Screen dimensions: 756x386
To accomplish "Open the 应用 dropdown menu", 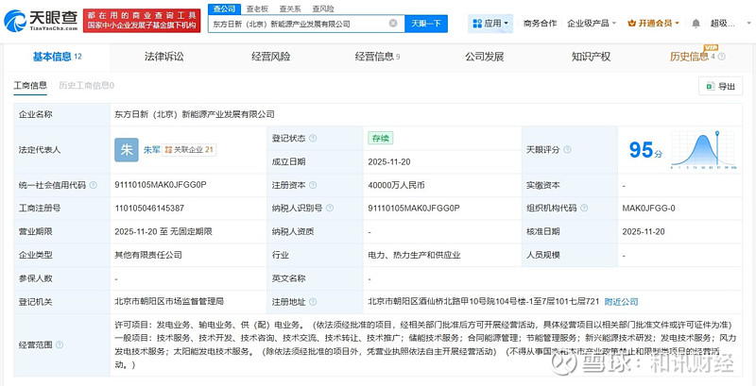I will [x=490, y=23].
